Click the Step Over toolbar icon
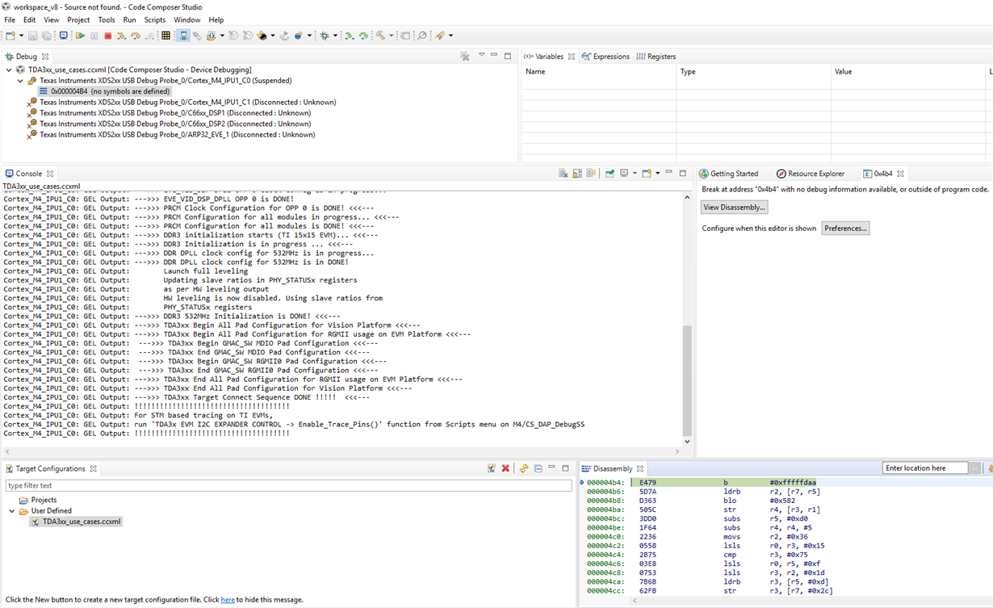The width and height of the screenshot is (993, 608). pos(136,36)
